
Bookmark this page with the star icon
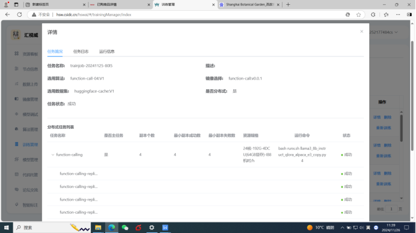[x=358, y=14]
